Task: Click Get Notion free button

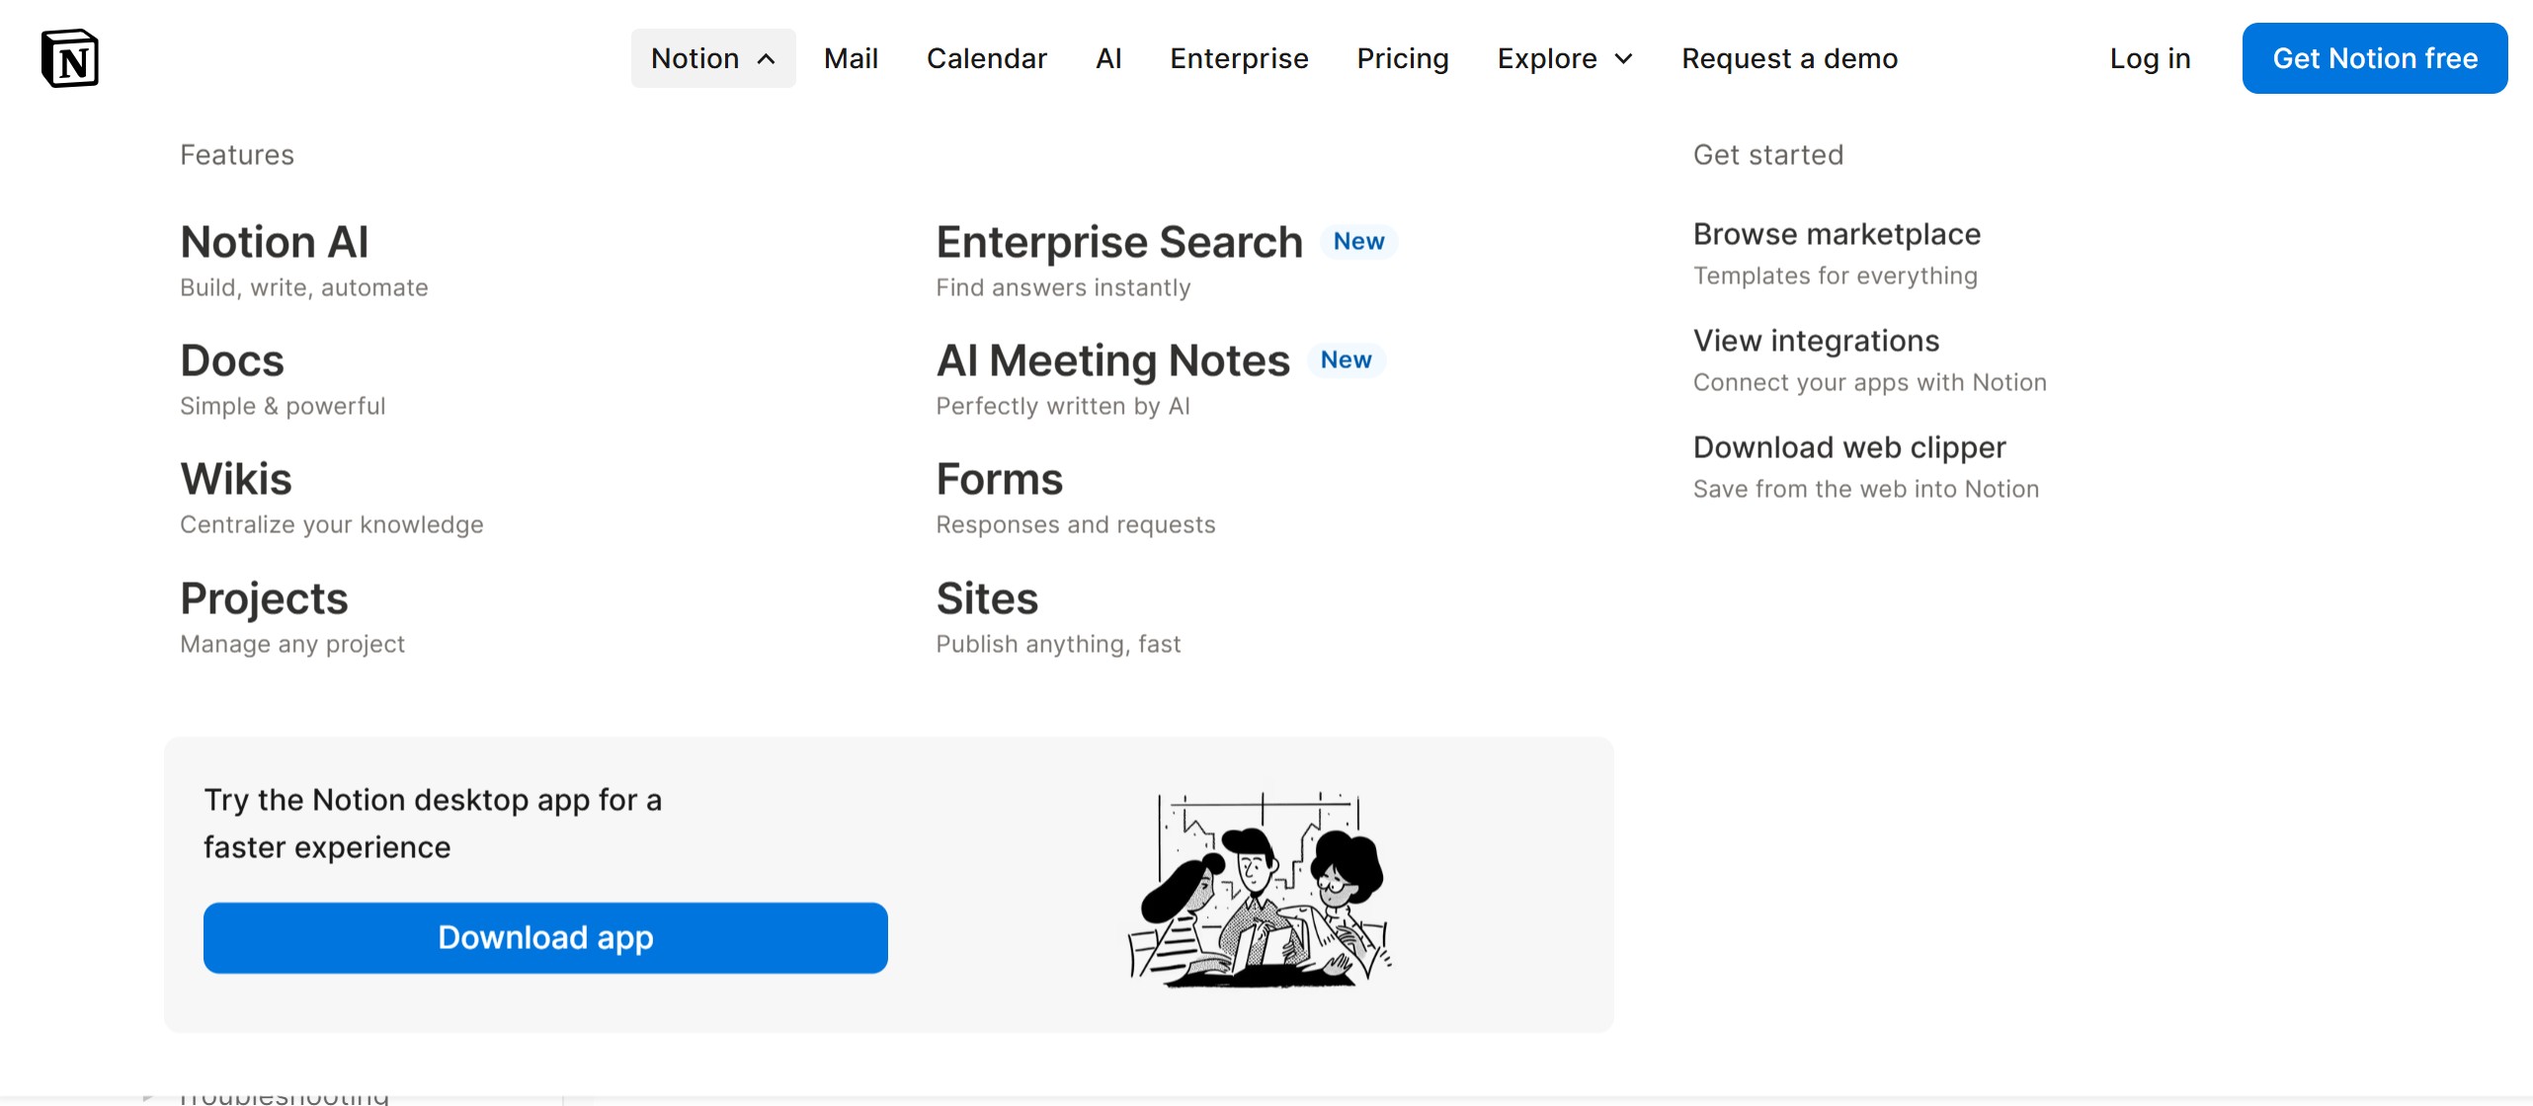Action: pyautogui.click(x=2375, y=58)
